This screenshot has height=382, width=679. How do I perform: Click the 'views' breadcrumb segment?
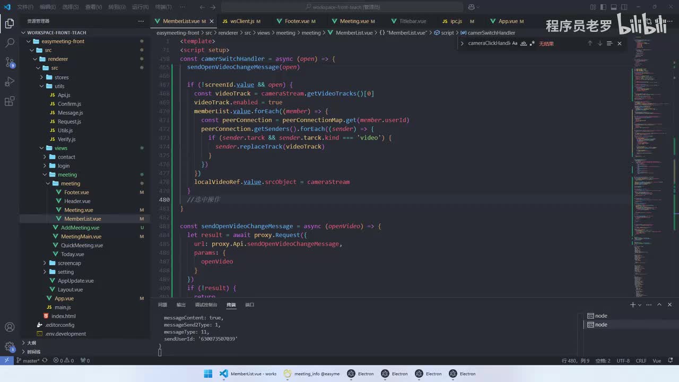tap(264, 33)
